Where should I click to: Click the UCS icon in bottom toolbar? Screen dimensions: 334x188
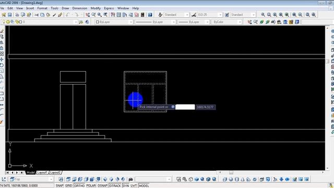4,179
